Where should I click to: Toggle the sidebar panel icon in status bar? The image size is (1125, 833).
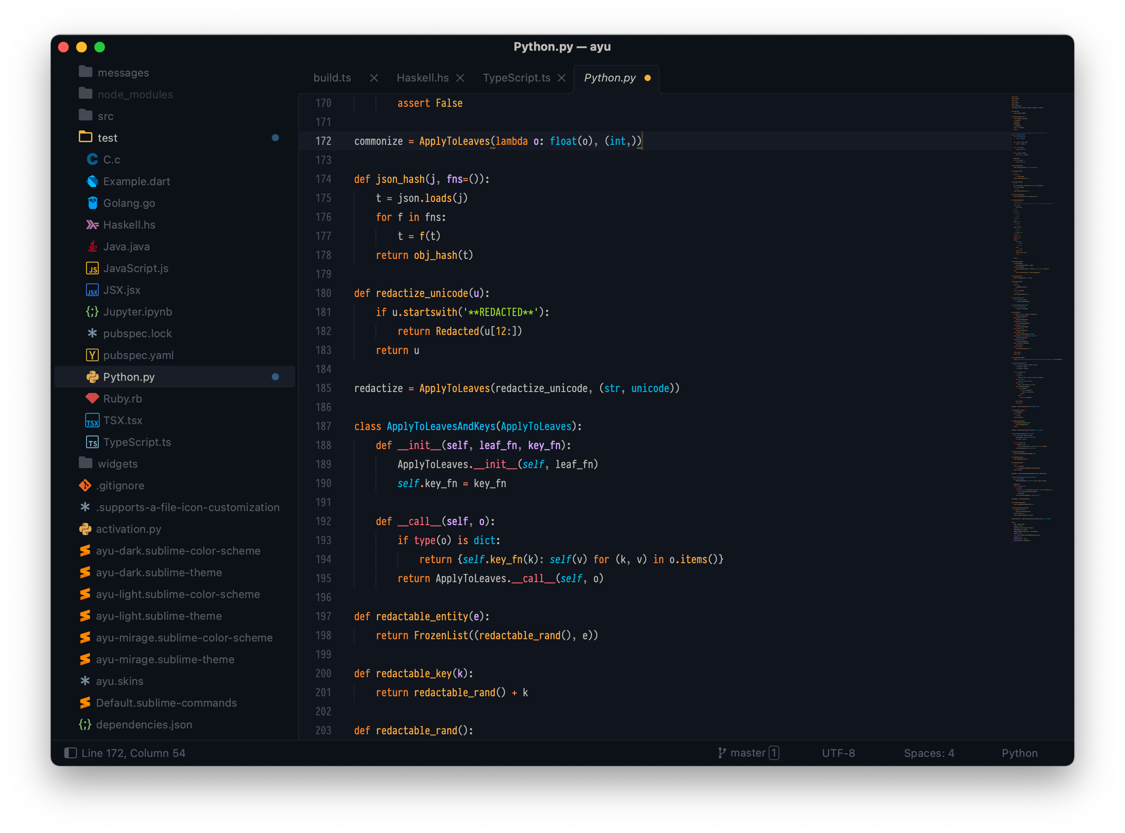(71, 753)
